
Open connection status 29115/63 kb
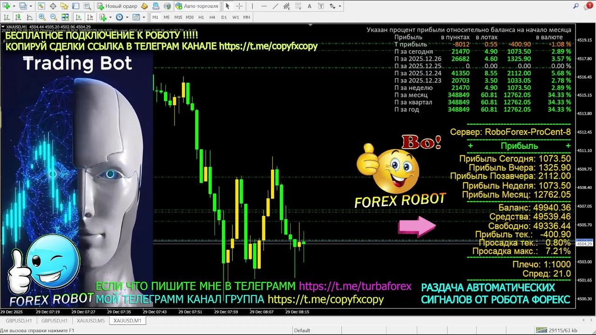pos(555,330)
